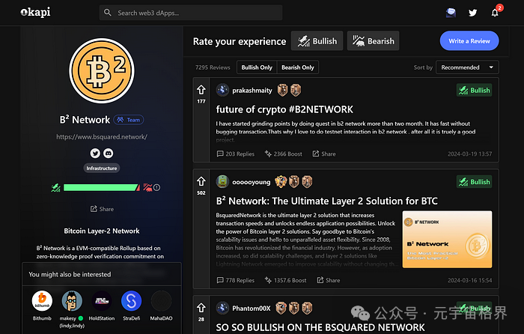Click the search magnifier icon

(x=107, y=13)
